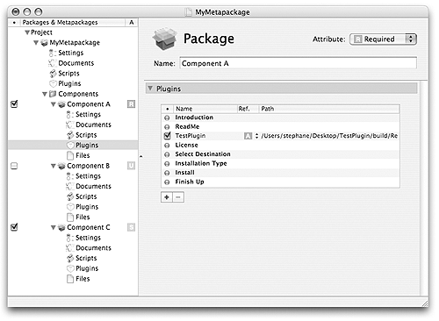
Task: Select the License plugin row
Action: pyautogui.click(x=280, y=146)
